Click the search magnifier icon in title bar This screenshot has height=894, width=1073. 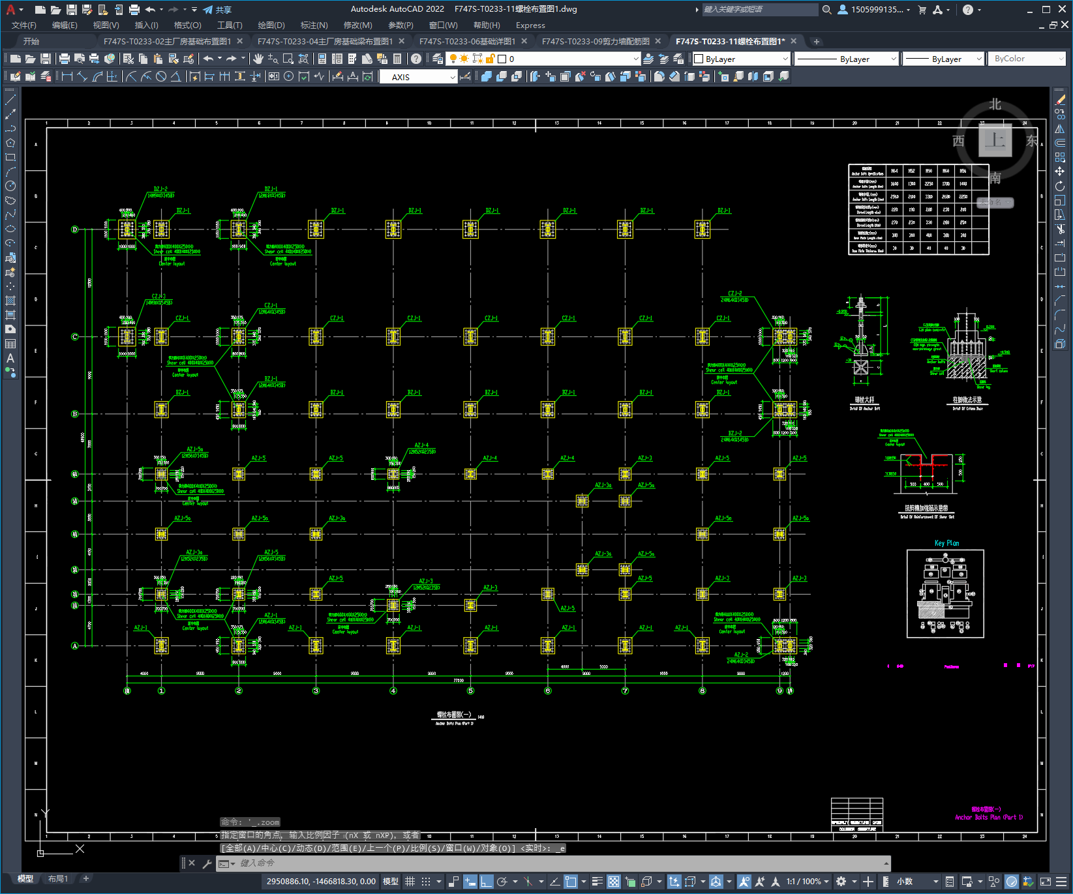click(827, 10)
